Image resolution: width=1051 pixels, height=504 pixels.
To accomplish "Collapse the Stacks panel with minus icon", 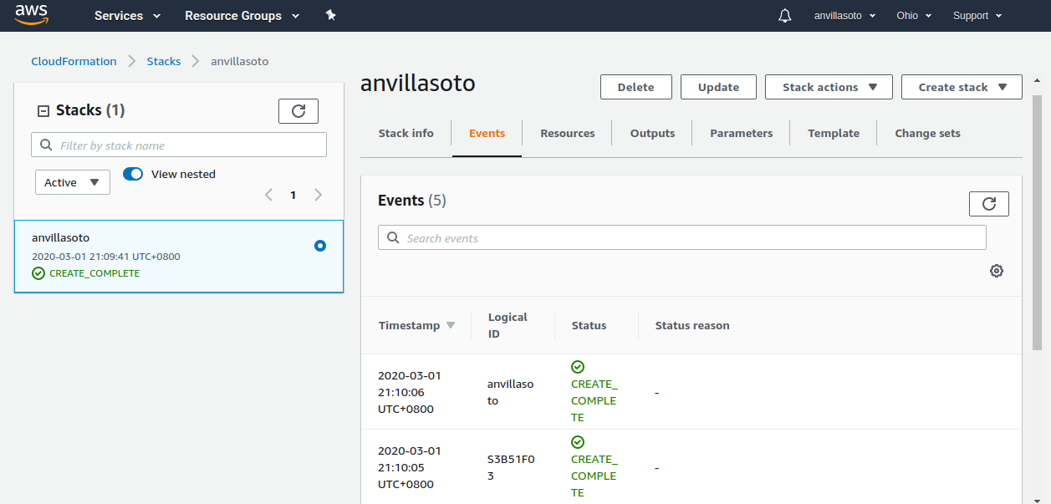I will [43, 110].
